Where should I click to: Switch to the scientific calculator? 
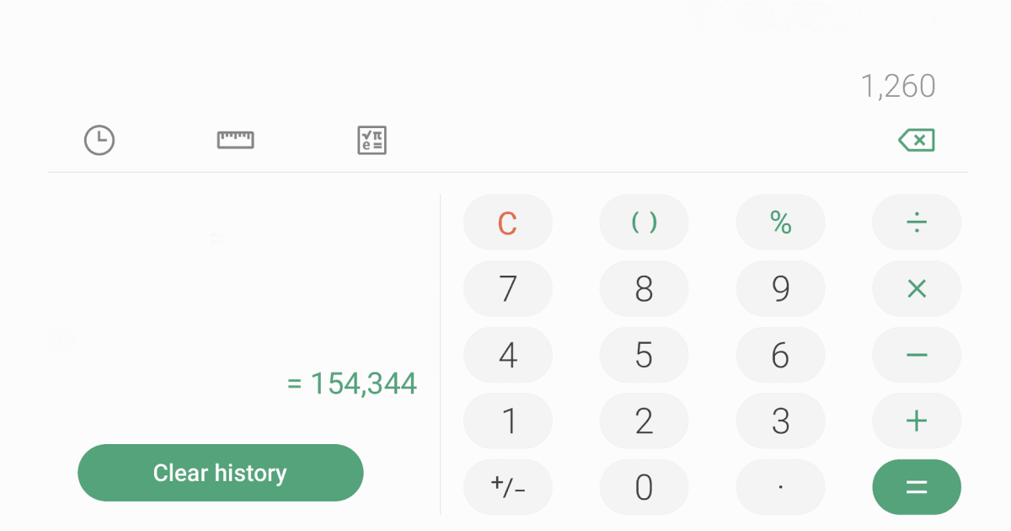(371, 140)
